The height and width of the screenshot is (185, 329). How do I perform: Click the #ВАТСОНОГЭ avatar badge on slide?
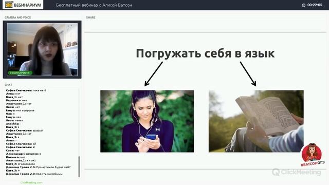[312, 155]
